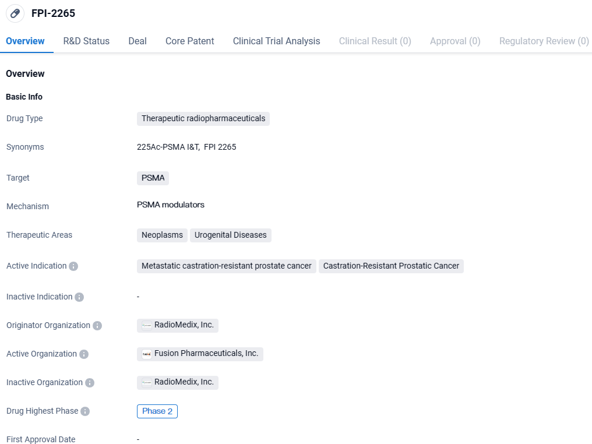Click info icon next to Inactive Indication
This screenshot has height=444, width=592.
pos(79,297)
